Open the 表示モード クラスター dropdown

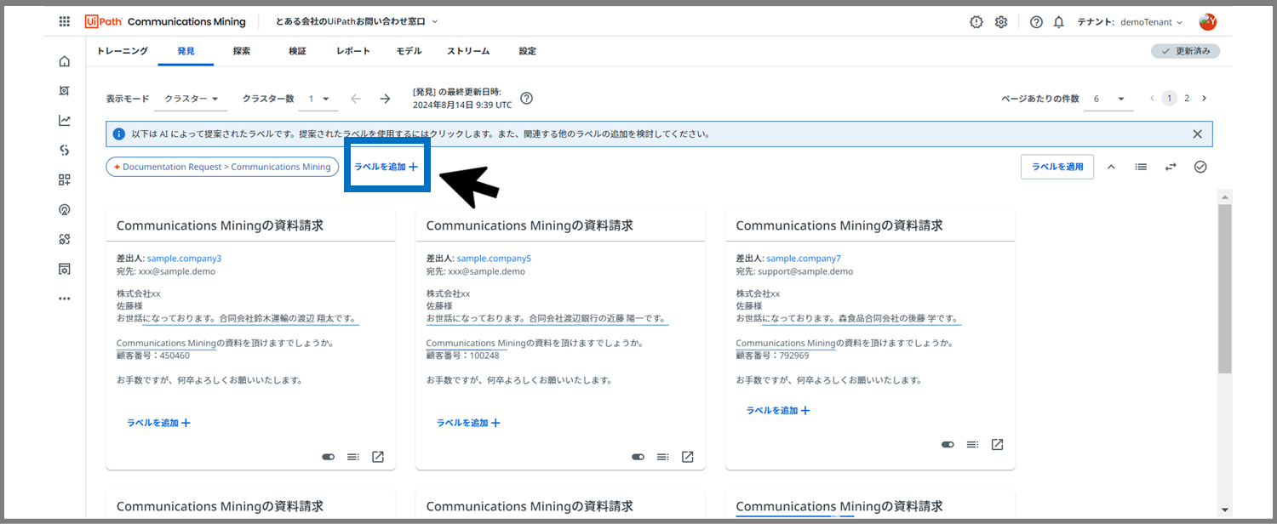tap(191, 99)
